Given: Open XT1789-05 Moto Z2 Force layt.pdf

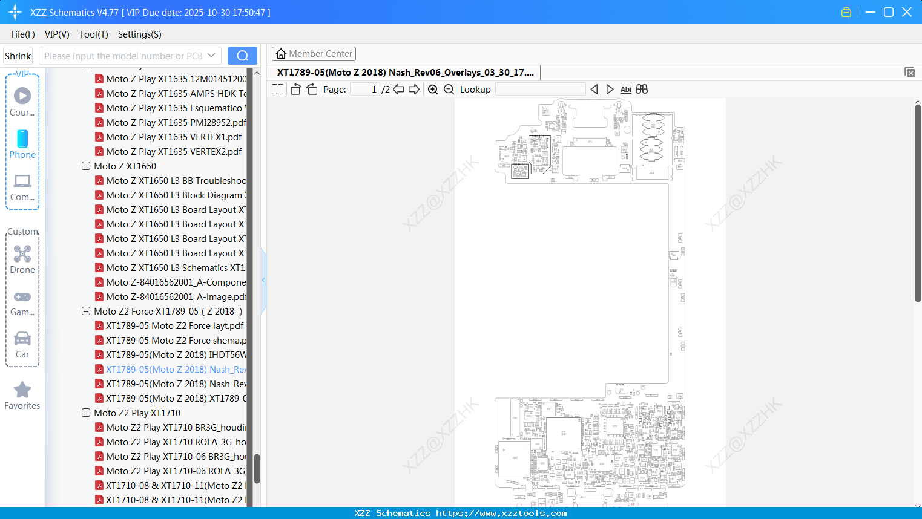Looking at the screenshot, I should point(174,326).
